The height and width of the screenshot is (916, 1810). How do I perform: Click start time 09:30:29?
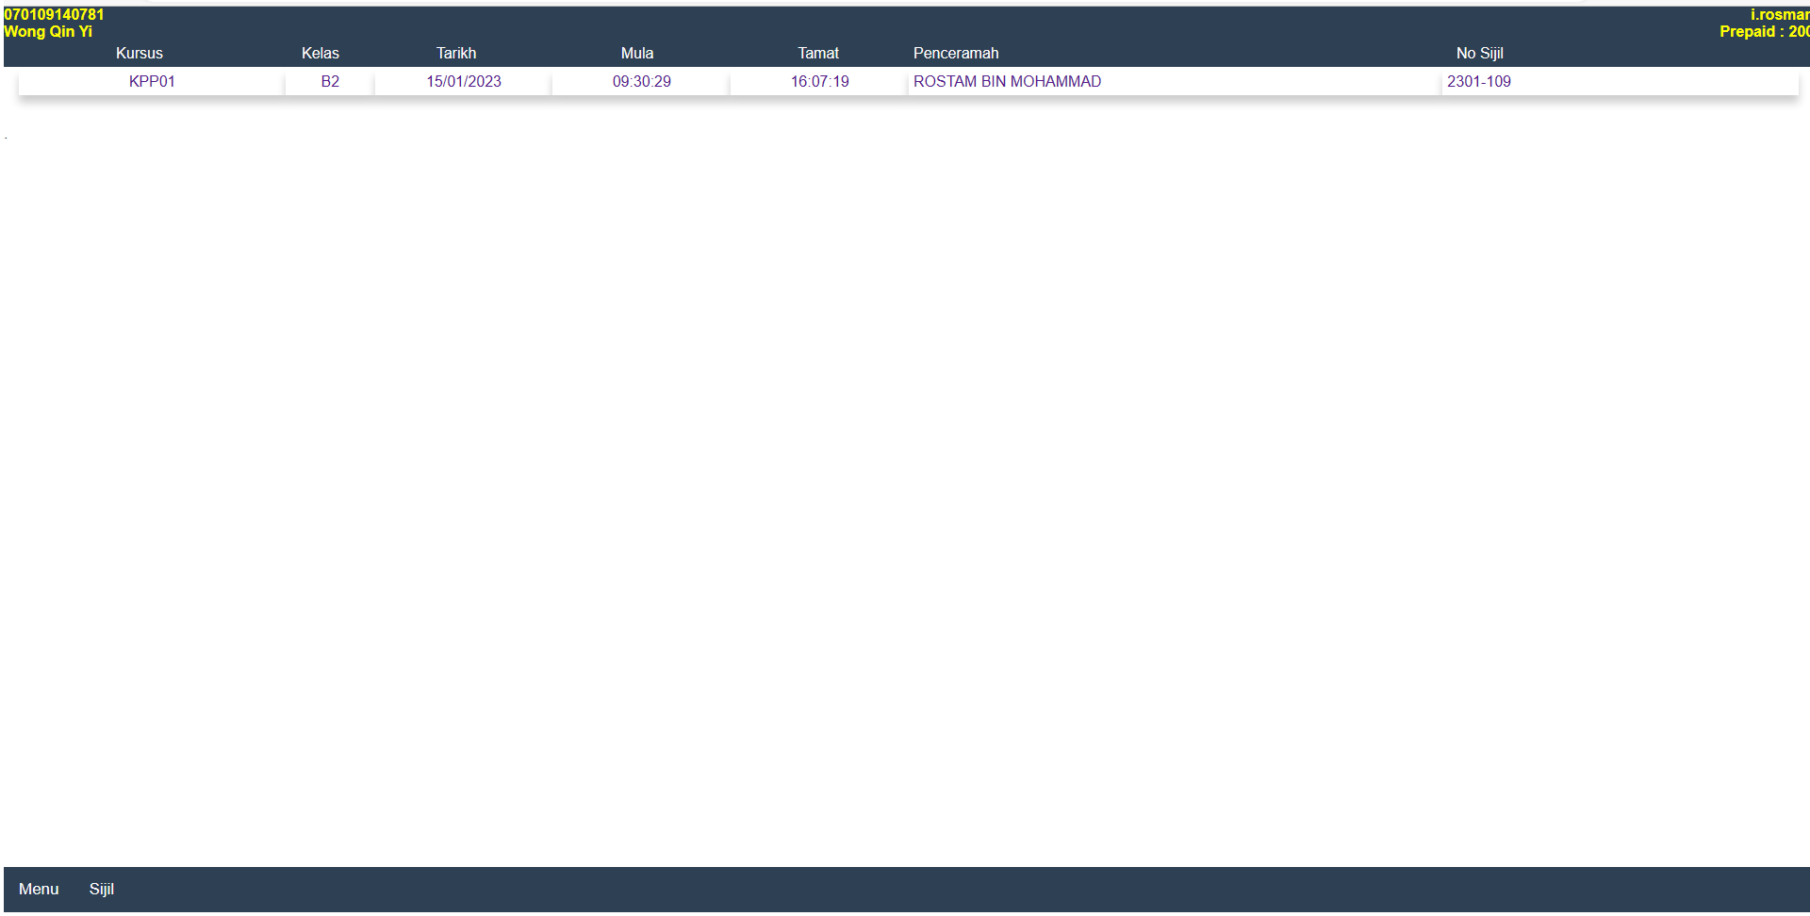point(642,82)
